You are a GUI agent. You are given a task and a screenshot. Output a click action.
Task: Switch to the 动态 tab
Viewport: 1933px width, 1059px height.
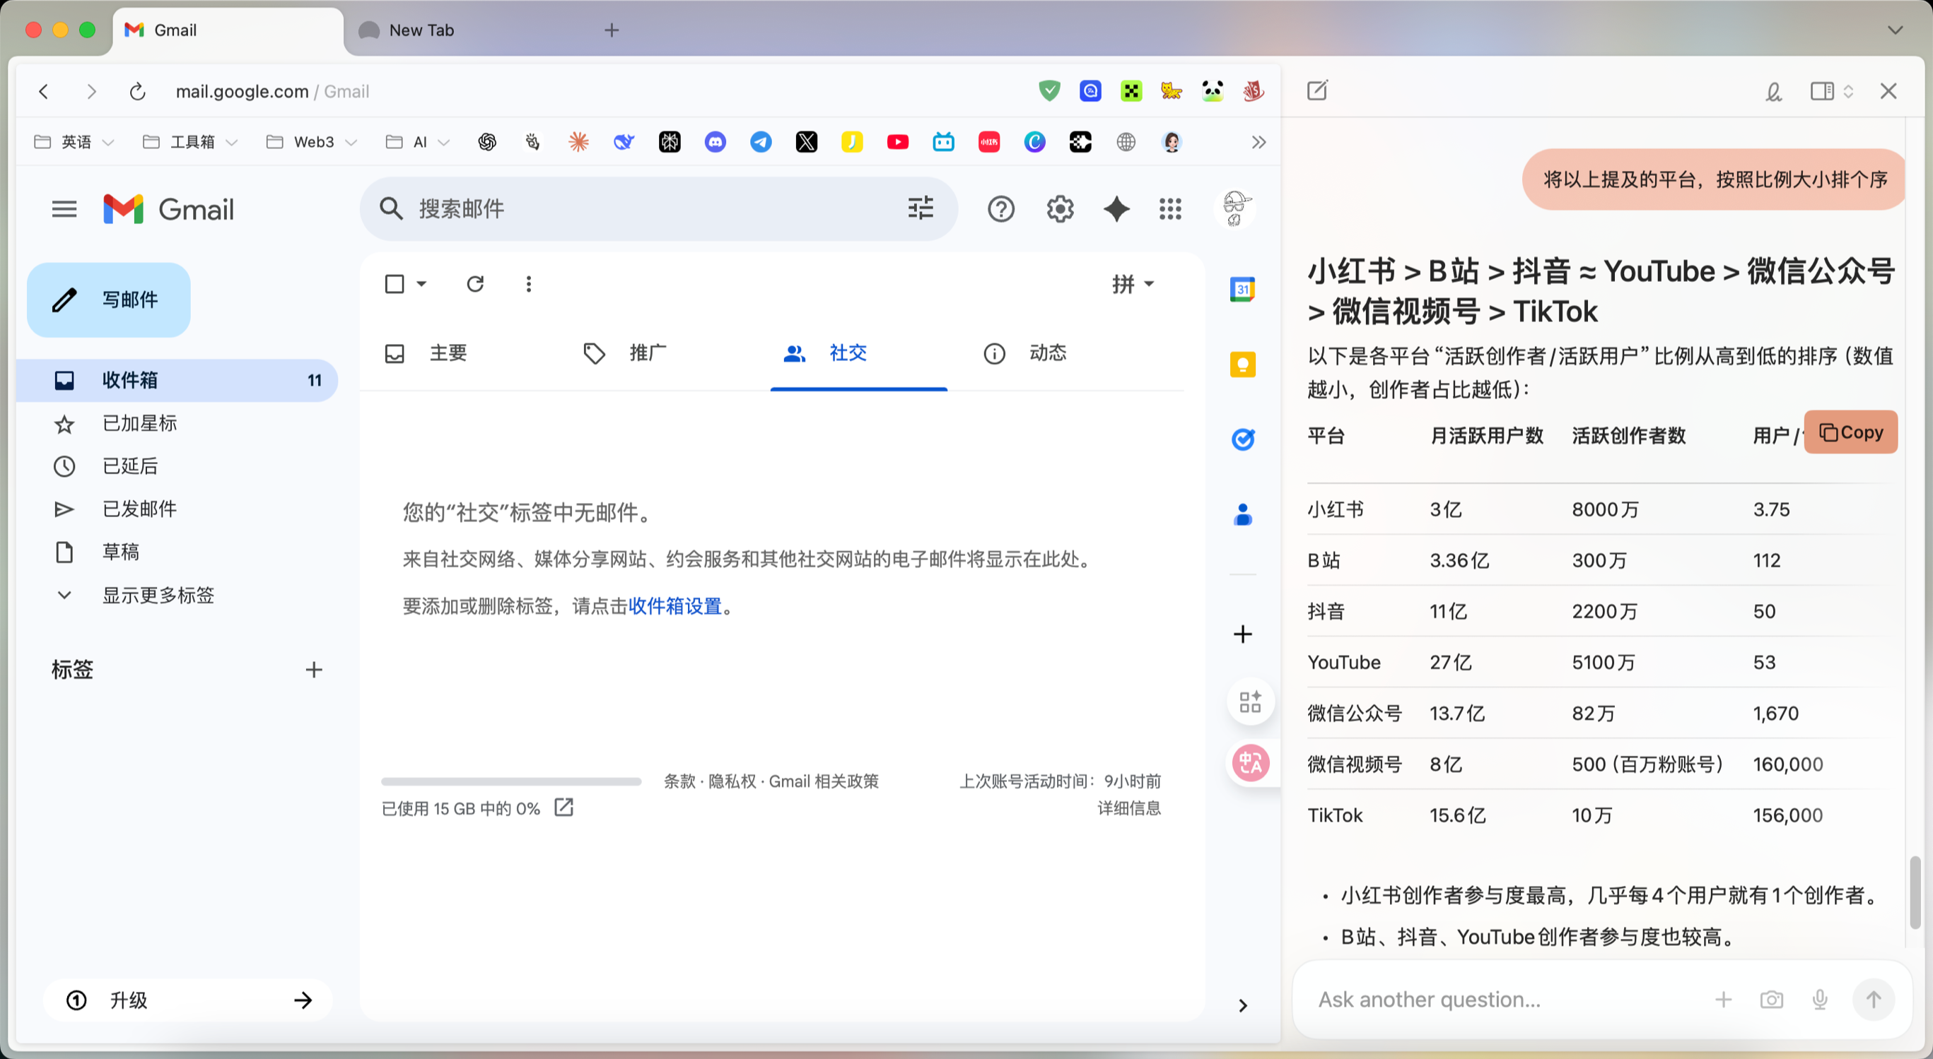tap(1048, 353)
